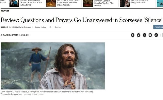Click the SILENCE movie title link
This screenshot has width=163, height=100.
coord(4,27)
